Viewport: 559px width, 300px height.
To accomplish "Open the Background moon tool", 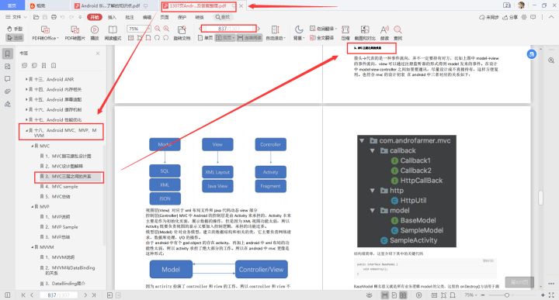I will pos(298,33).
